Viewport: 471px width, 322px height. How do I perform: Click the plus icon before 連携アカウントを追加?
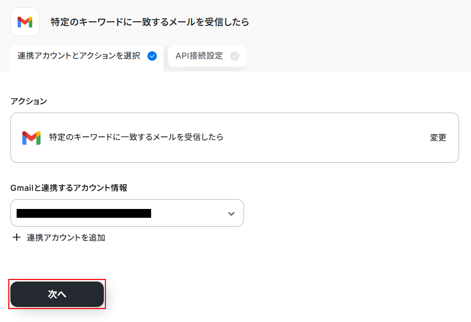point(17,237)
